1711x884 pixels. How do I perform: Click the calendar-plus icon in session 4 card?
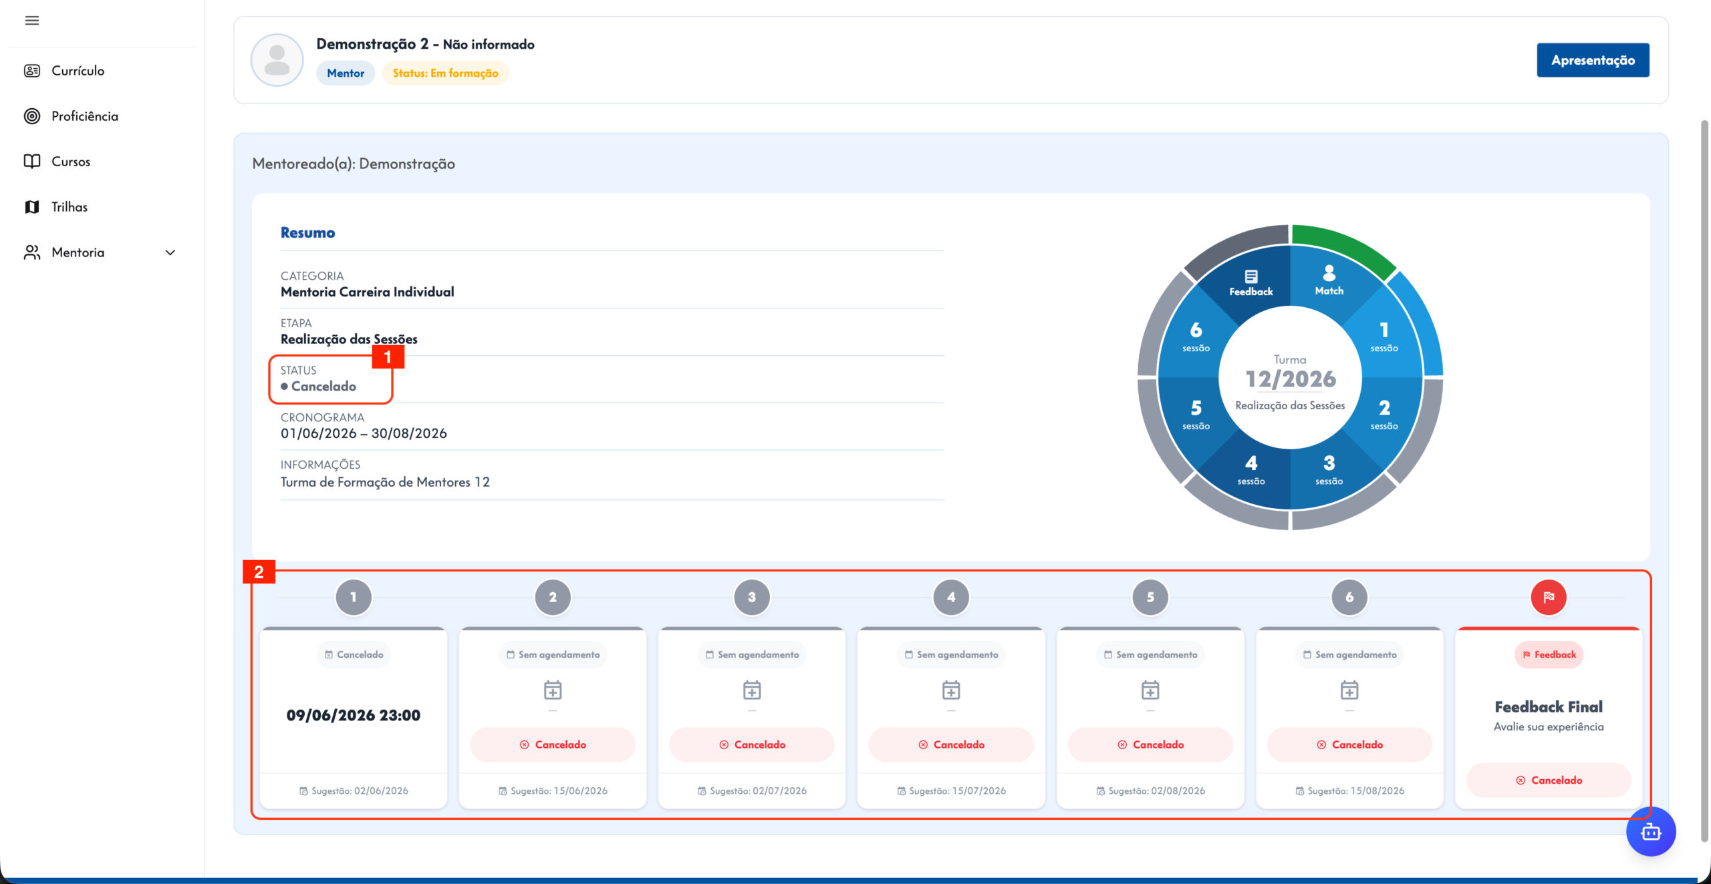tap(951, 690)
